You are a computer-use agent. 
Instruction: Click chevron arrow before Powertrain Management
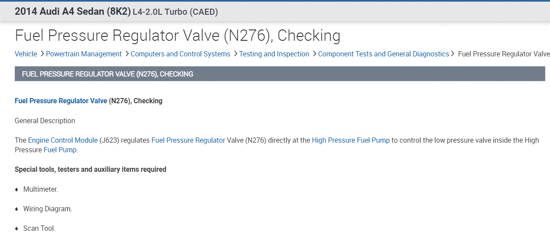42,54
